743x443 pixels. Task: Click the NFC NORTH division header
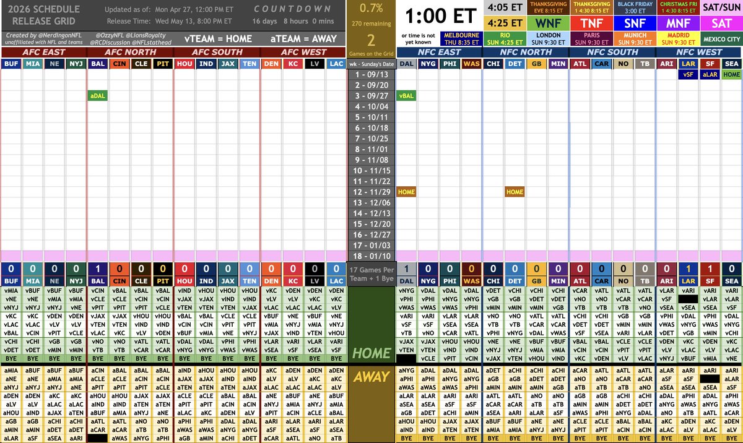click(525, 52)
